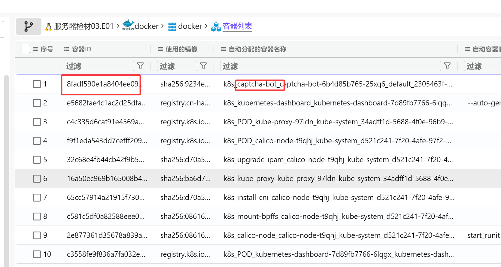Select container ID e5682fae4c1ac2d25dfa...
Screen dimensions: 501x267
tap(107, 103)
